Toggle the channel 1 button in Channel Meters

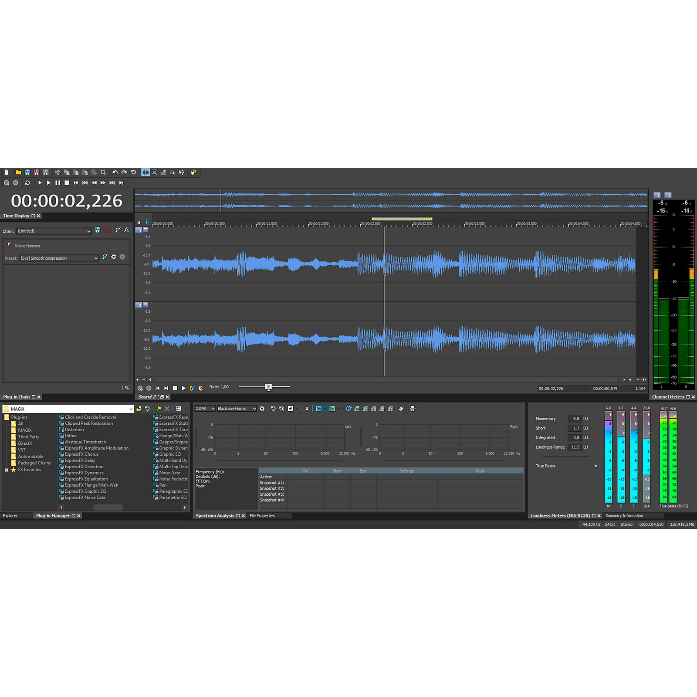click(657, 195)
